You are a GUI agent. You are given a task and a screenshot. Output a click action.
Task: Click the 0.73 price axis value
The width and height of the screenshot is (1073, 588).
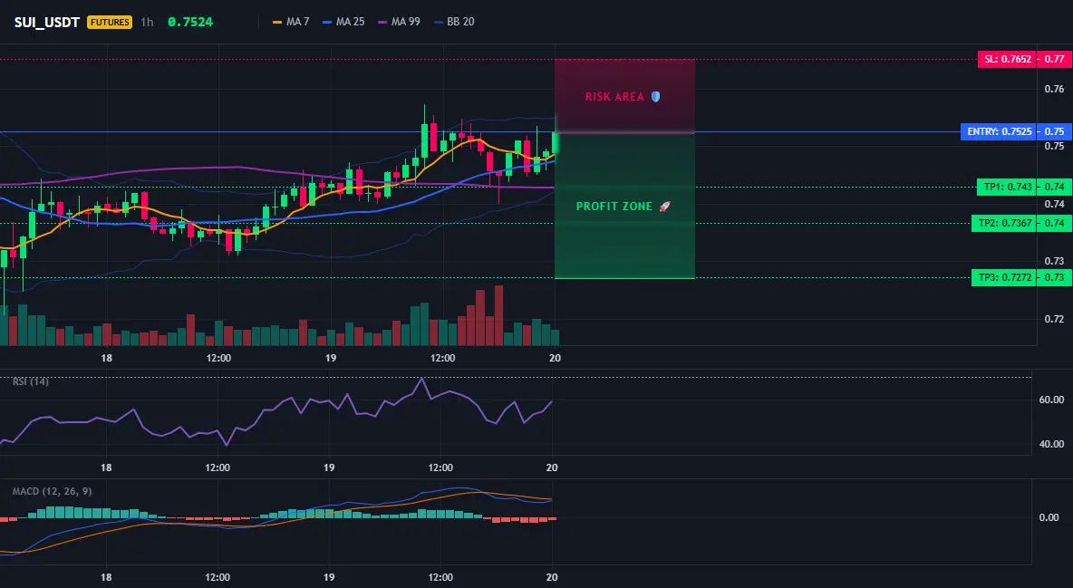1055,262
